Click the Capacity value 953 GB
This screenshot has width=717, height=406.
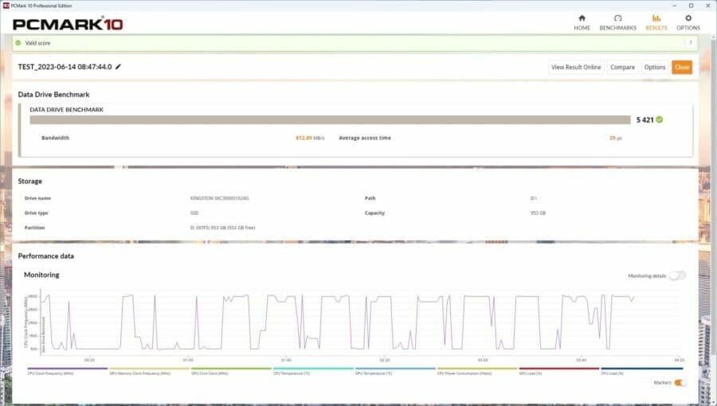coord(538,213)
